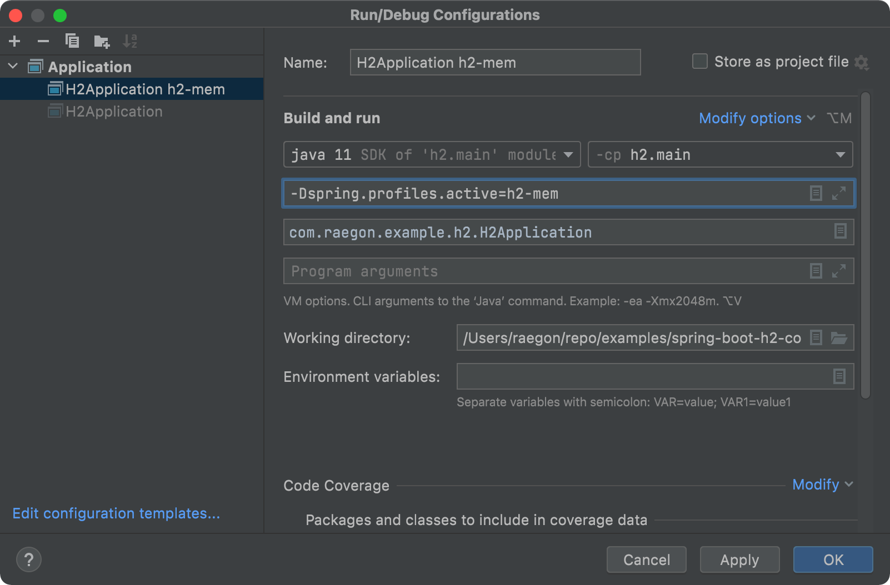Open the environment variables editor

pos(839,376)
